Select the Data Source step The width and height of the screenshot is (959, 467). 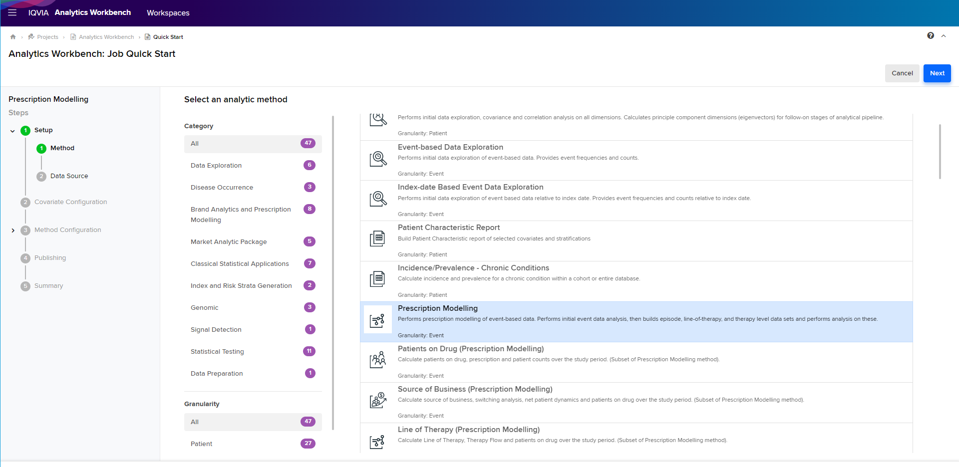69,176
